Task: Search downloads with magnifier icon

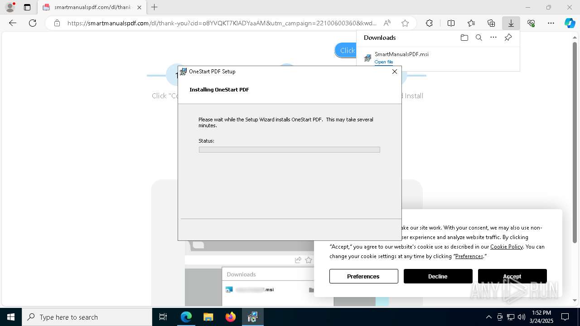Action: (x=478, y=38)
